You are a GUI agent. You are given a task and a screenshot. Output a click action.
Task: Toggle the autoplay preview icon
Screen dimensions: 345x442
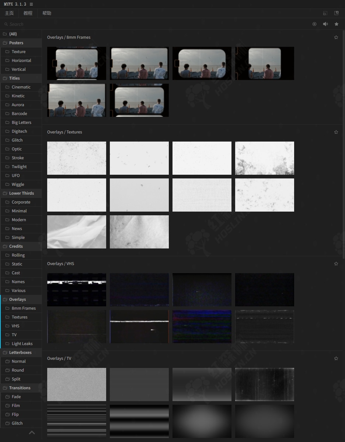click(314, 24)
